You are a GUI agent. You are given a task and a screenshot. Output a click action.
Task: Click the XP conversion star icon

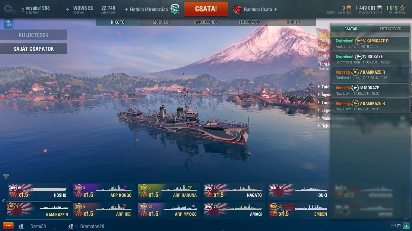pyautogui.click(x=402, y=8)
